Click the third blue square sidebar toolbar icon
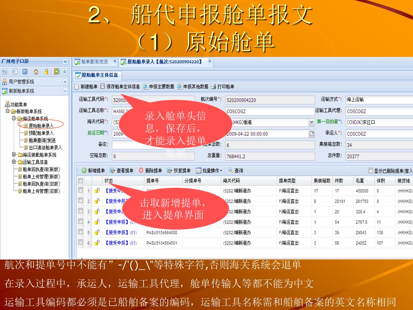This screenshot has width=413, height=310. (x=25, y=72)
